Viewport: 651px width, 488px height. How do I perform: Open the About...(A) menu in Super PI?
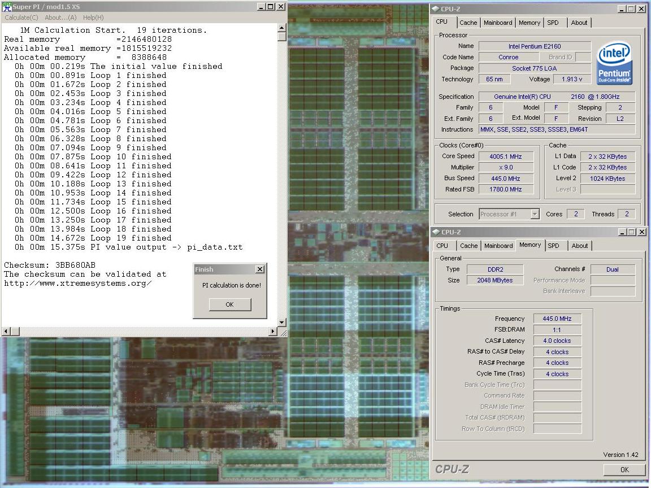click(x=60, y=18)
